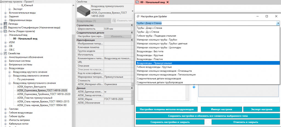Click the blue left arrow between lists
This screenshot has height=127, width=281.
pyautogui.click(x=194, y=87)
